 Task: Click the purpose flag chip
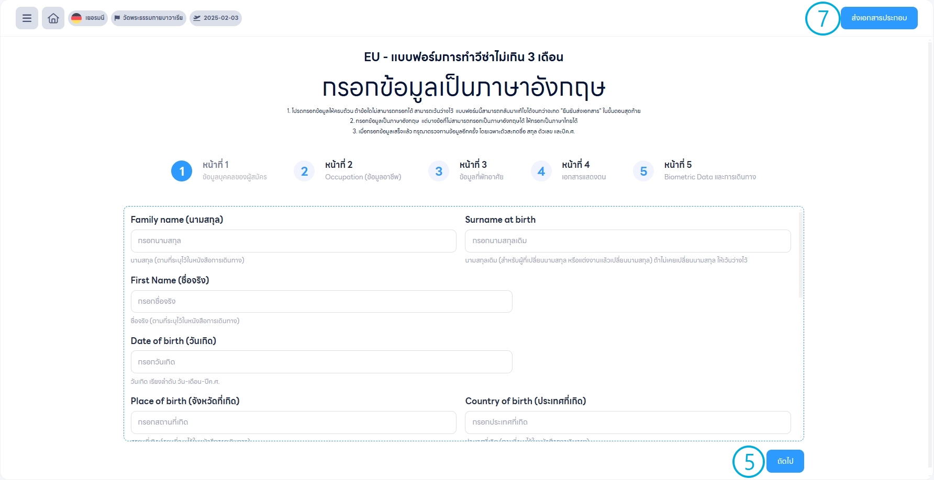149,18
